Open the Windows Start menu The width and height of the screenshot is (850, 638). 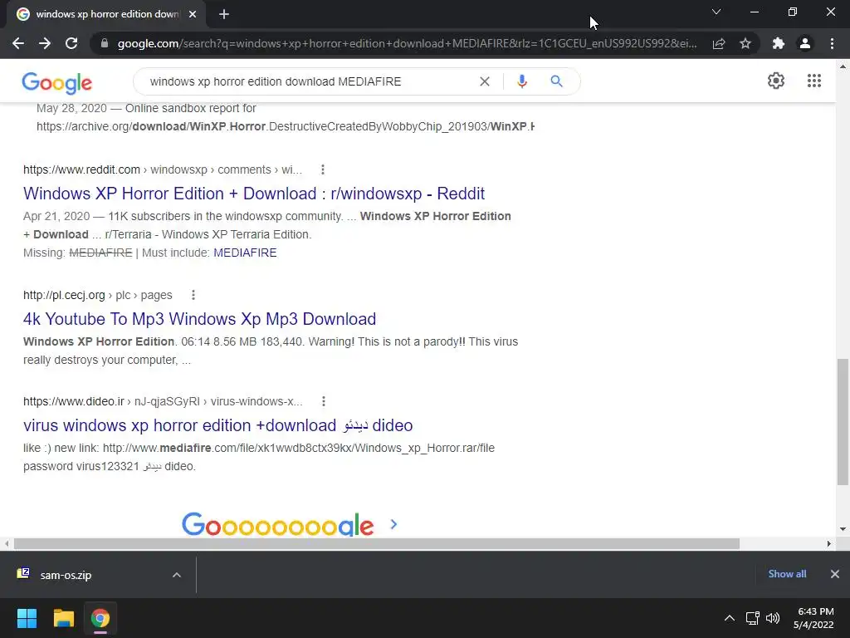click(x=27, y=618)
